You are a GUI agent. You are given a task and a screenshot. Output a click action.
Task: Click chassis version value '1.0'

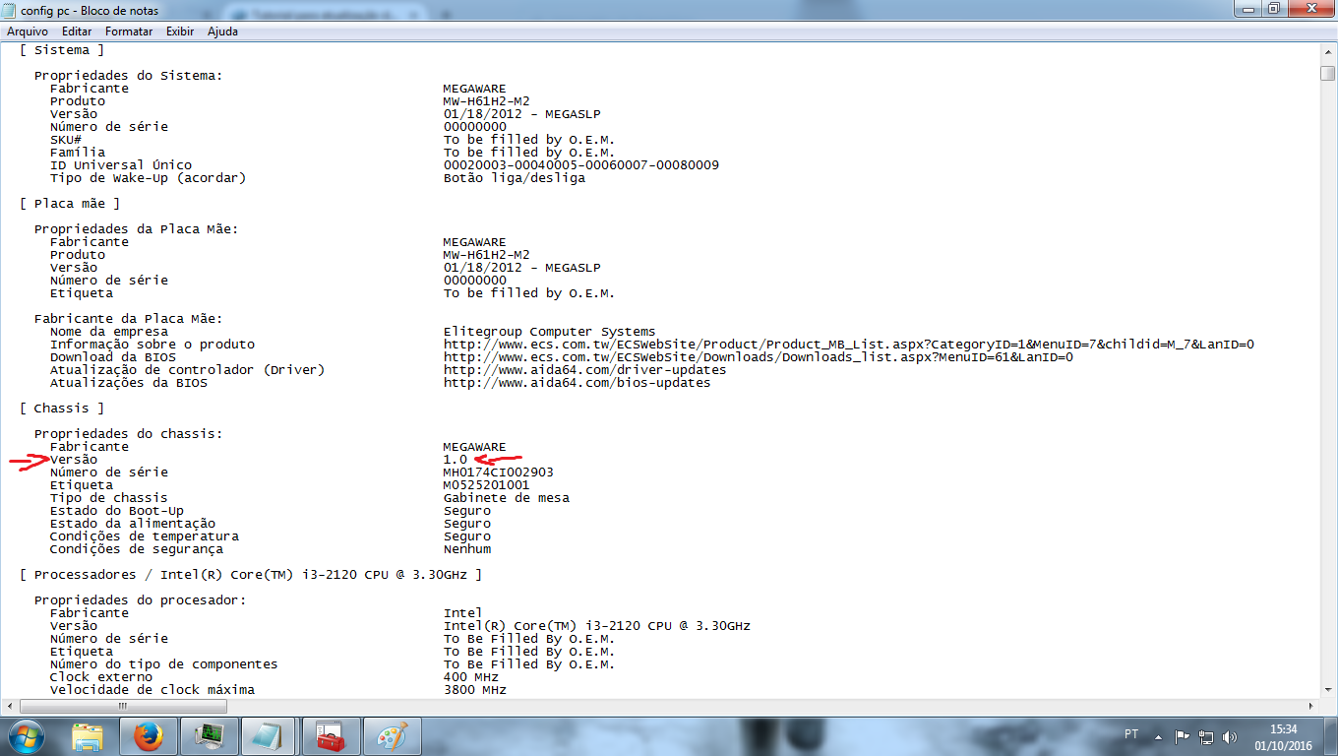(455, 460)
